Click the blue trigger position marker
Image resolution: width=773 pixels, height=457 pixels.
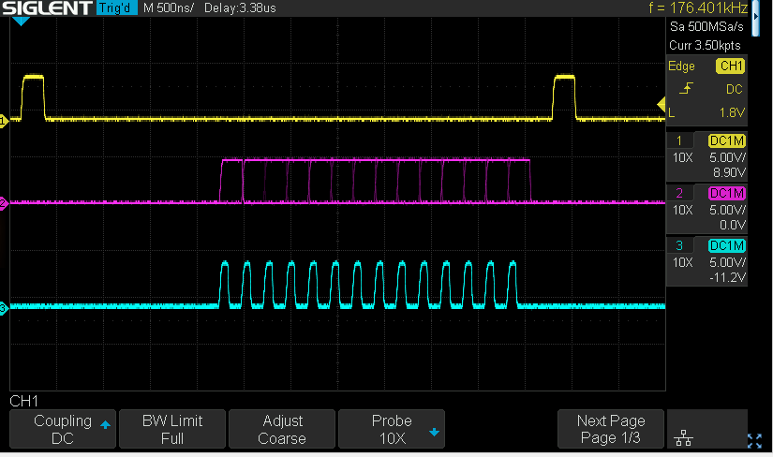[x=21, y=22]
